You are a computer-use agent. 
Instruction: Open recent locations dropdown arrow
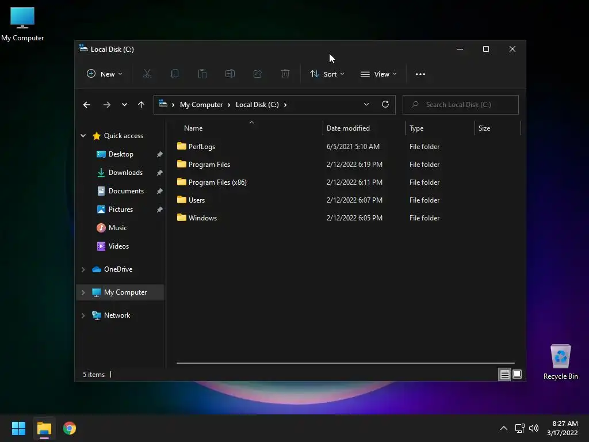click(124, 105)
